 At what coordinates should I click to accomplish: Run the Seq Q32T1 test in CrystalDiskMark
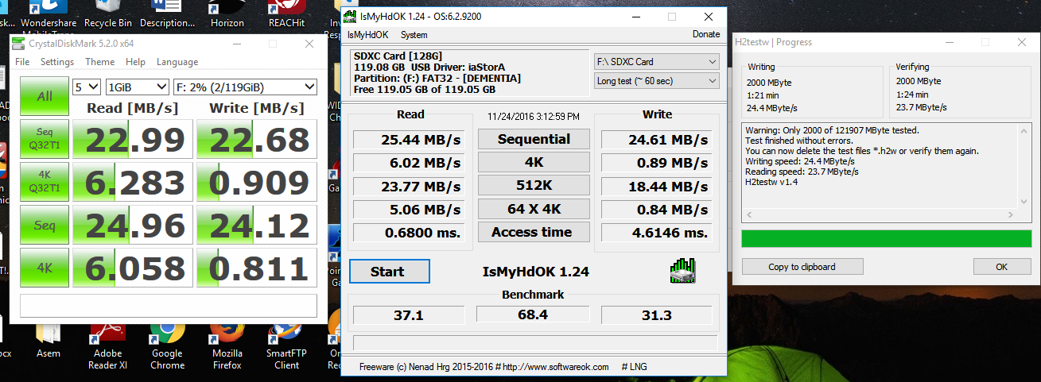pyautogui.click(x=44, y=139)
